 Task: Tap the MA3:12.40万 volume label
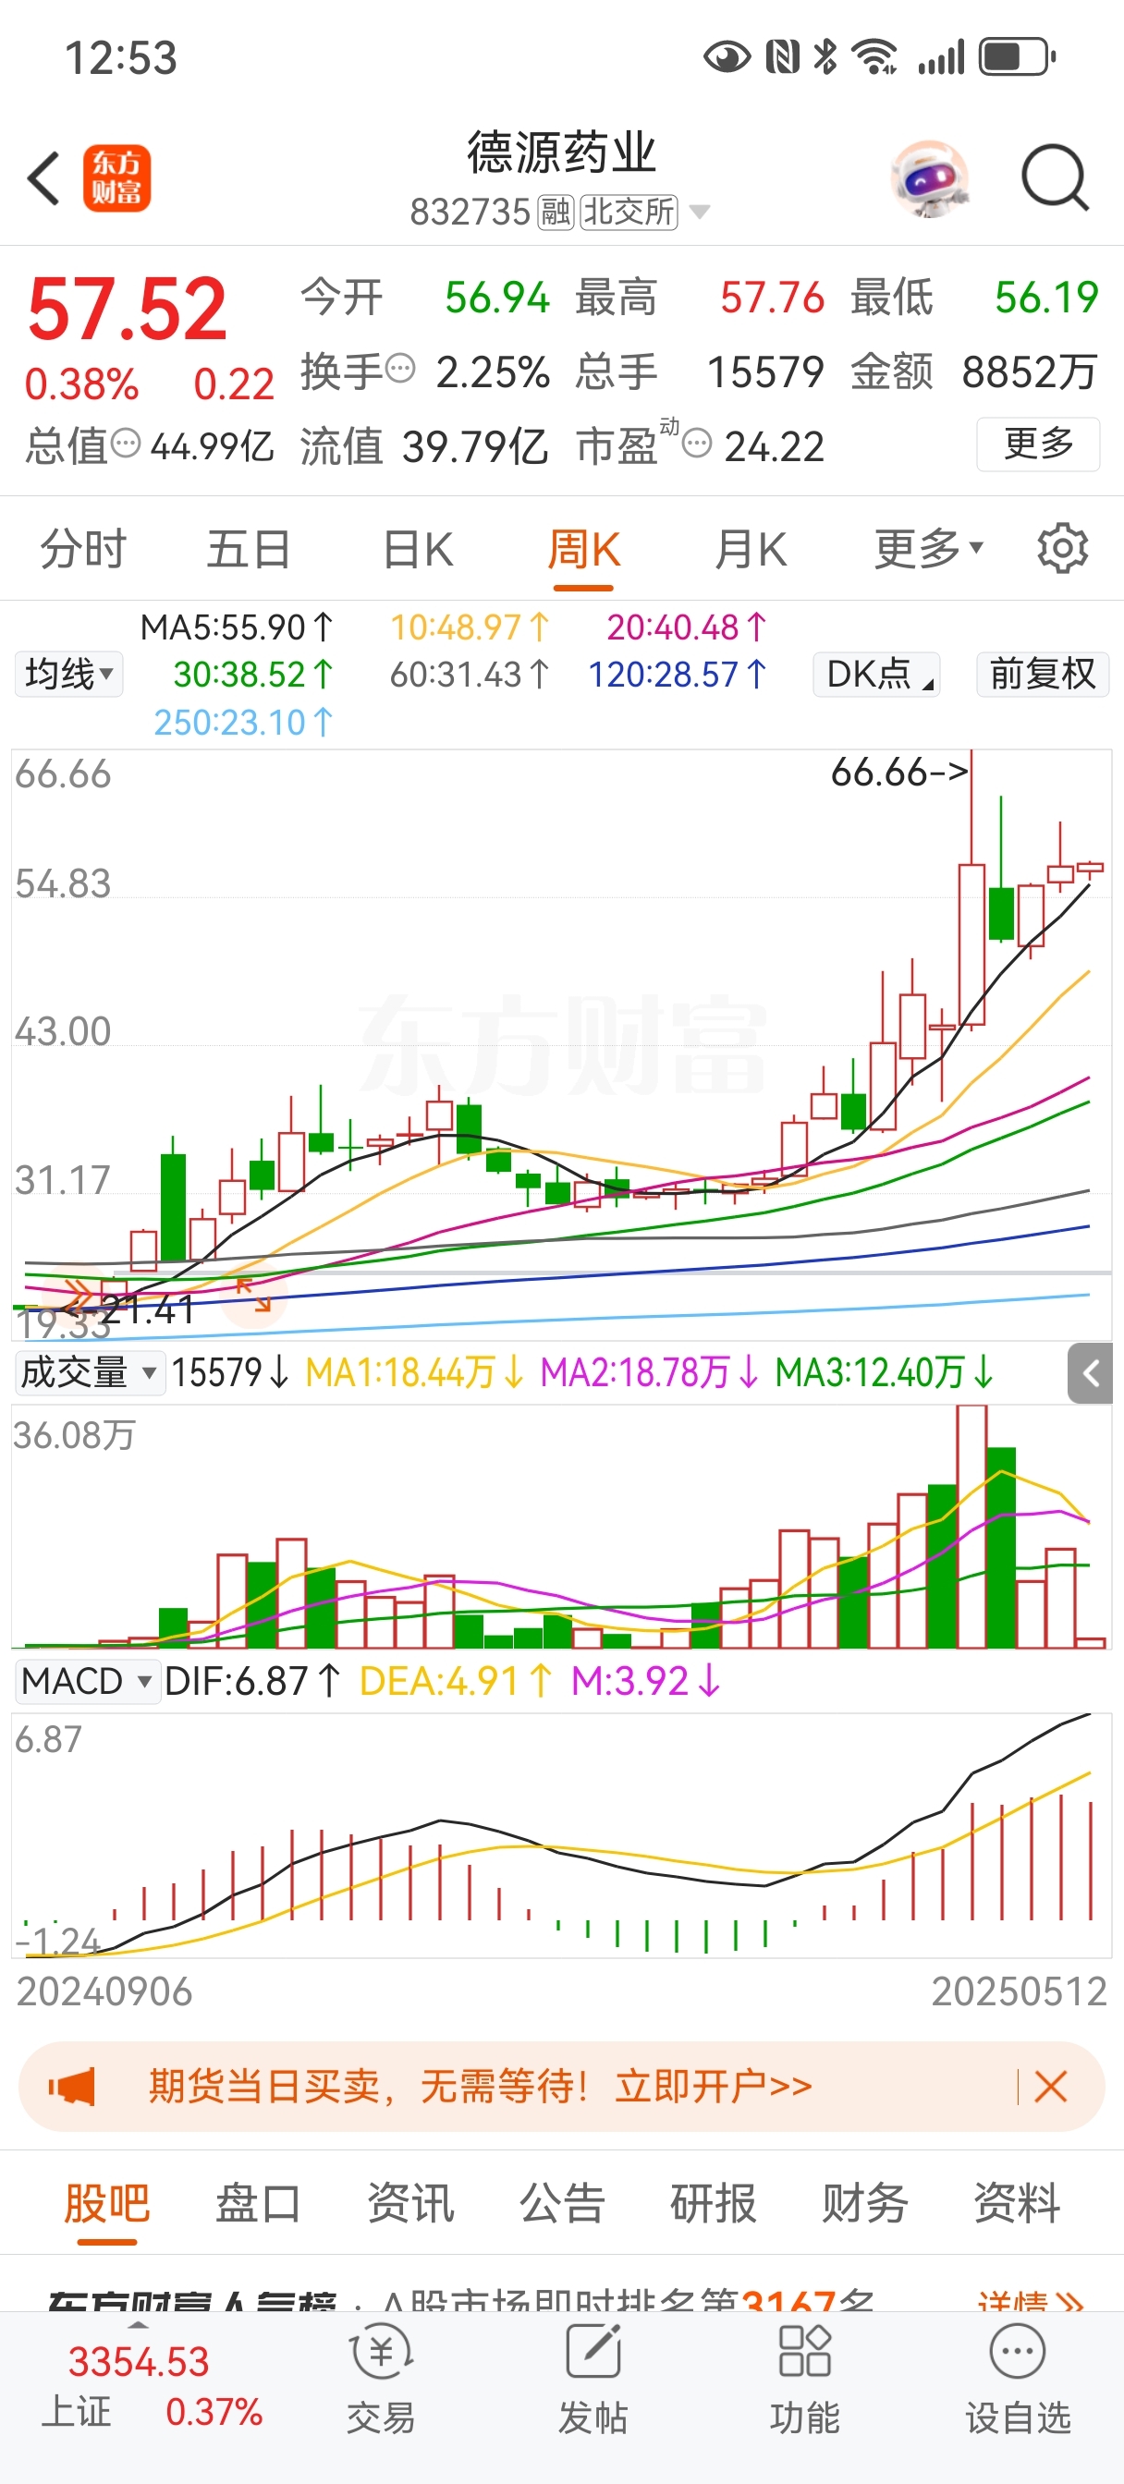[885, 1372]
